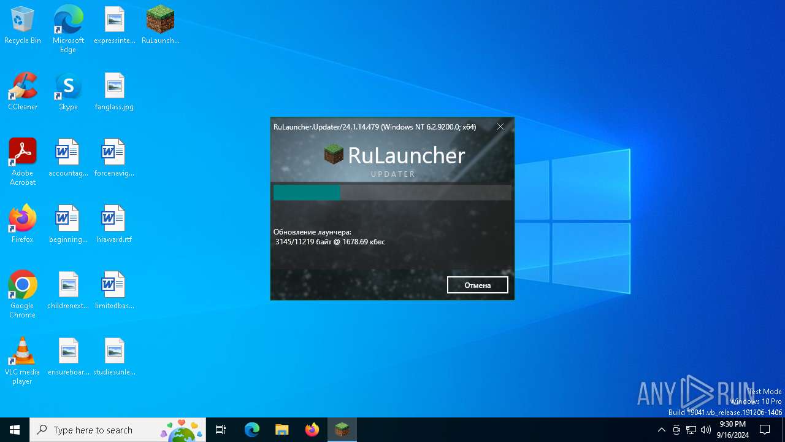Select the fanglass.jpg file icon
The image size is (785, 442).
pos(114,91)
